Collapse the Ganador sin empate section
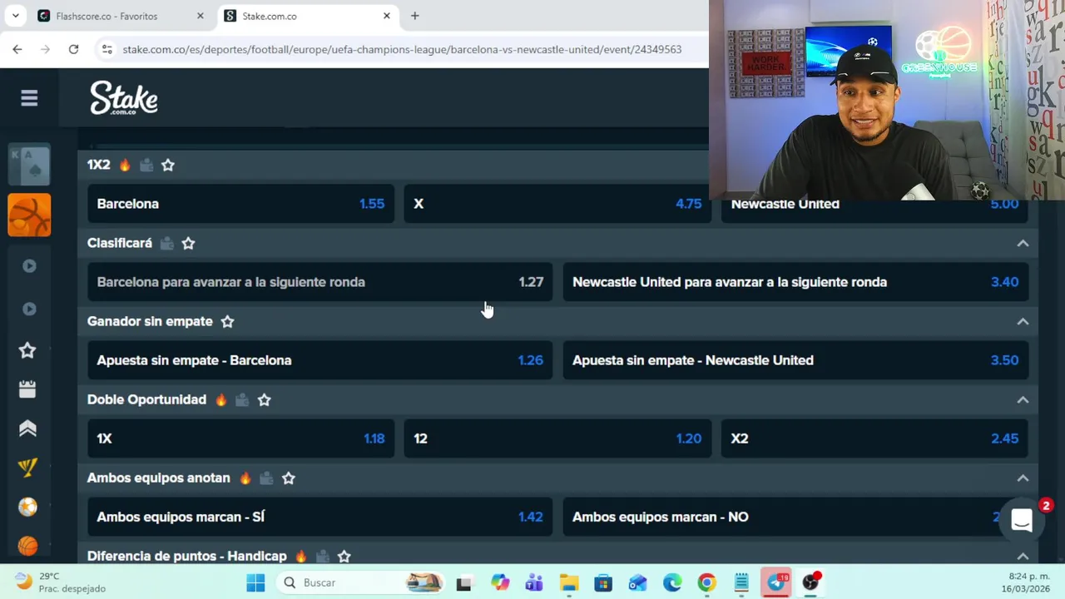The image size is (1065, 599). (x=1023, y=321)
